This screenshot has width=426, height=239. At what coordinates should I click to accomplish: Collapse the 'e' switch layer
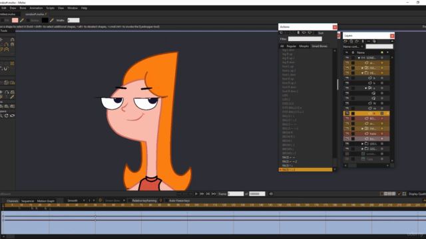(x=365, y=88)
